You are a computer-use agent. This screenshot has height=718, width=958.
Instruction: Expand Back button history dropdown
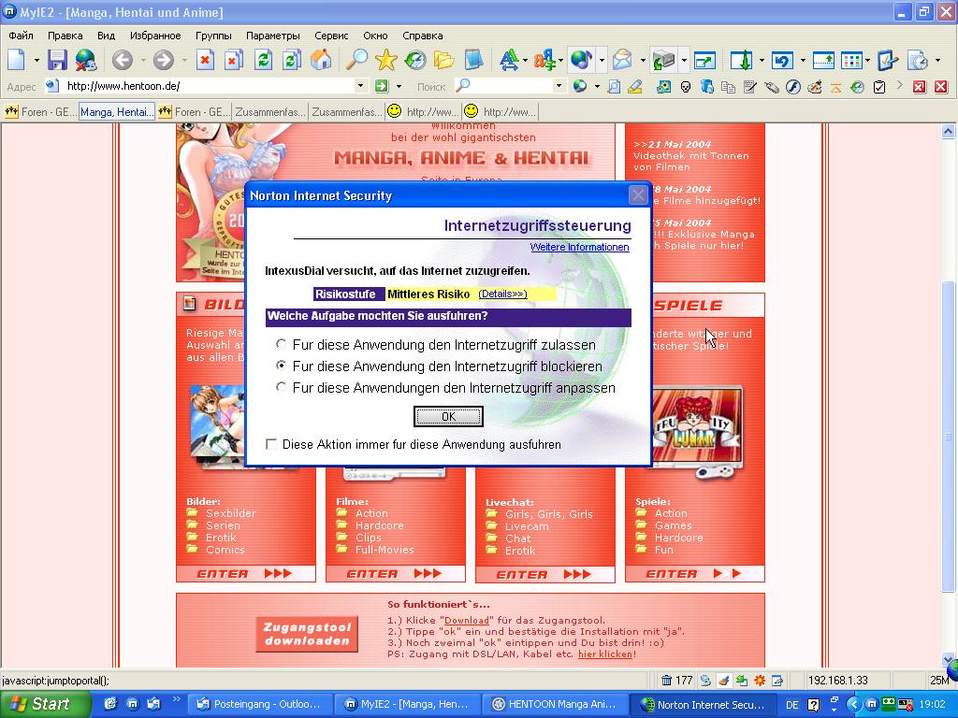(143, 60)
